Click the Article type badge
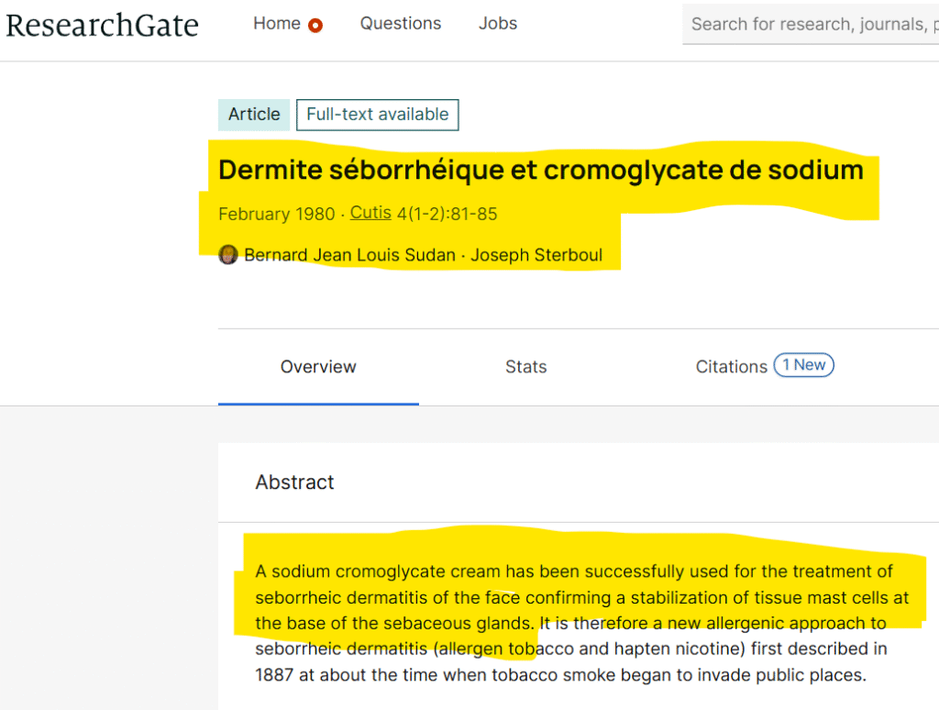This screenshot has height=710, width=939. 254,115
